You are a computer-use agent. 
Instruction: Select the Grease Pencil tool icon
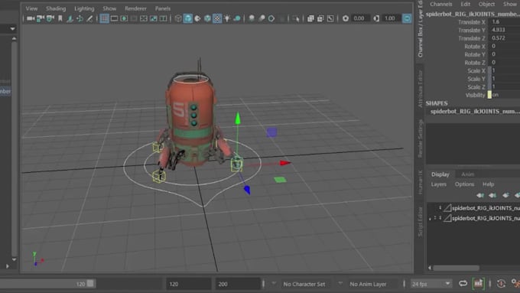click(89, 18)
